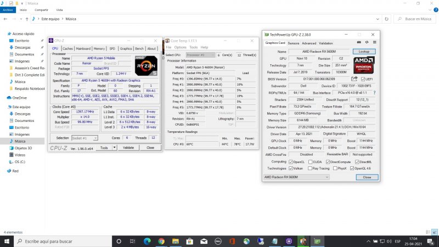Click Tools button in CPU-Z
The image size is (439, 247).
pos(104,148)
